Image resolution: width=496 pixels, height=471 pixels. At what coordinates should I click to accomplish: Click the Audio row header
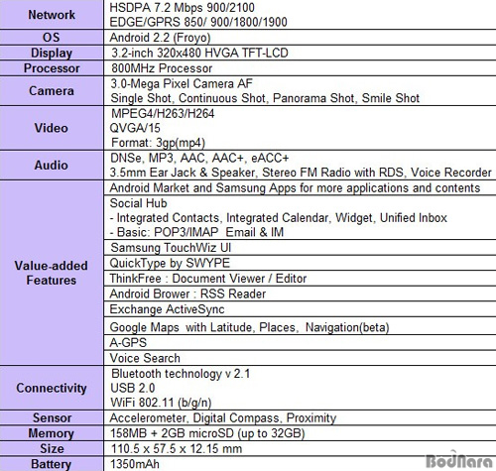(x=52, y=165)
